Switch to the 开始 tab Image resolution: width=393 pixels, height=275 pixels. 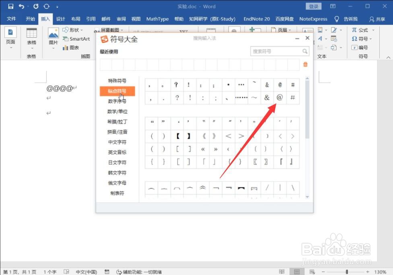(30, 19)
